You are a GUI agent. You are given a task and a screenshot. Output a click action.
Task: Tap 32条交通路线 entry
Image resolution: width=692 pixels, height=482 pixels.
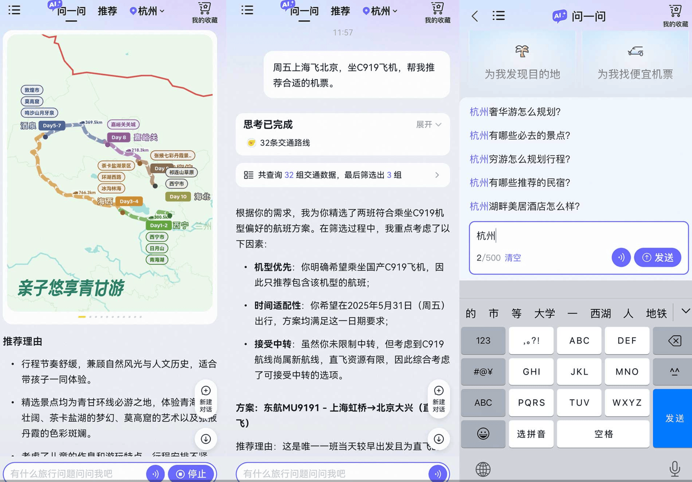[278, 143]
